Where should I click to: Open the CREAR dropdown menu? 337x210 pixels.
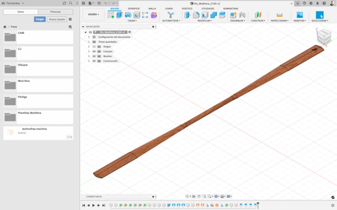pyautogui.click(x=132, y=20)
